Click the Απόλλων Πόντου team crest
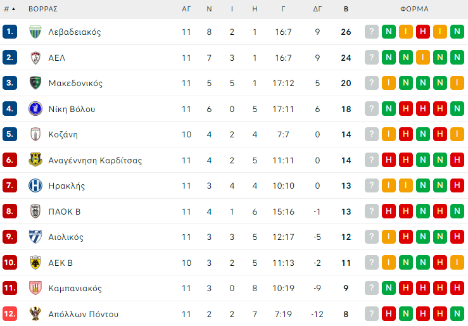Screen dimensions: 468x326 [35, 314]
